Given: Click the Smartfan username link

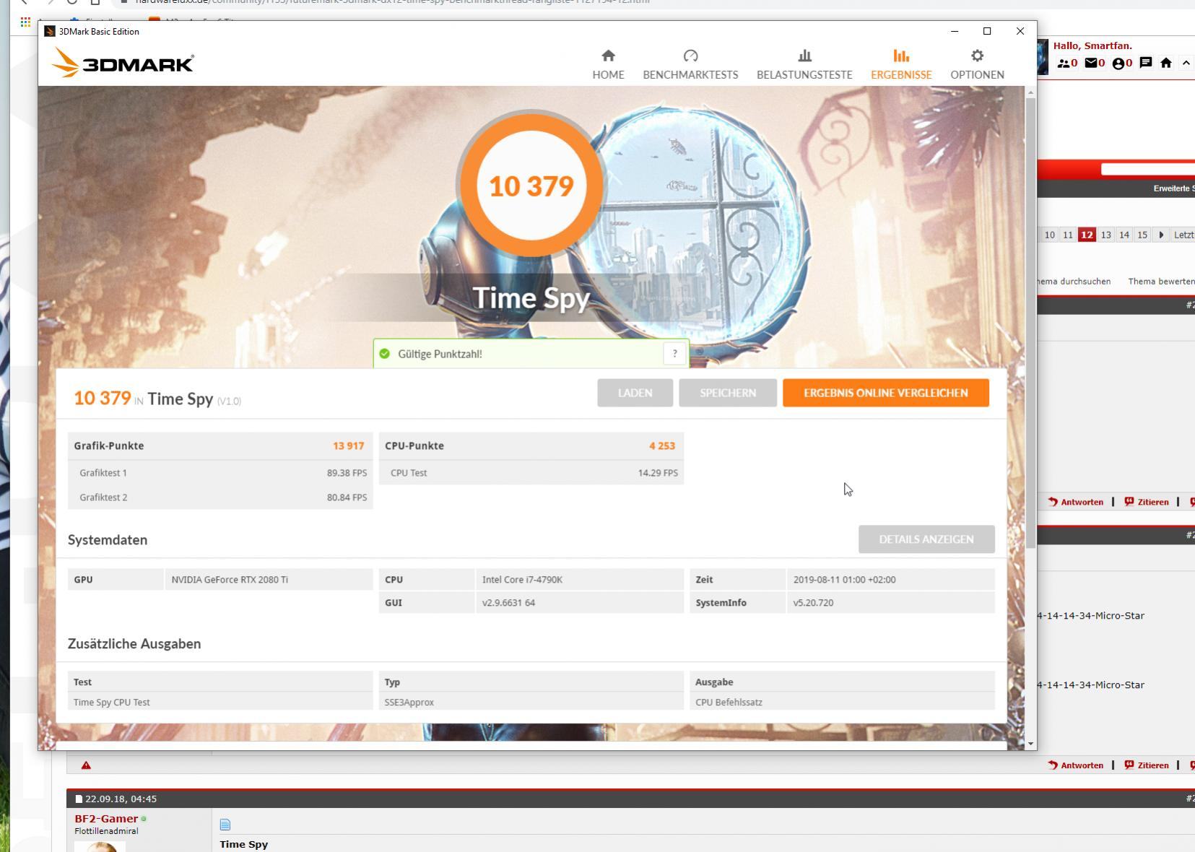Looking at the screenshot, I should click(x=1105, y=45).
